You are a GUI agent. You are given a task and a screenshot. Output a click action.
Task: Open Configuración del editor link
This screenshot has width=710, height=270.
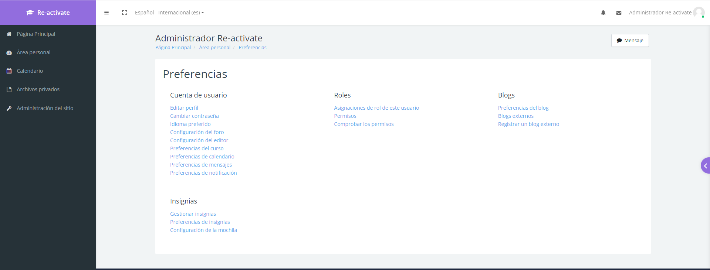pyautogui.click(x=199, y=140)
